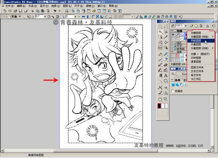Click the horizontal scrollbar right arrow
The height and width of the screenshot is (158, 218).
point(209,151)
